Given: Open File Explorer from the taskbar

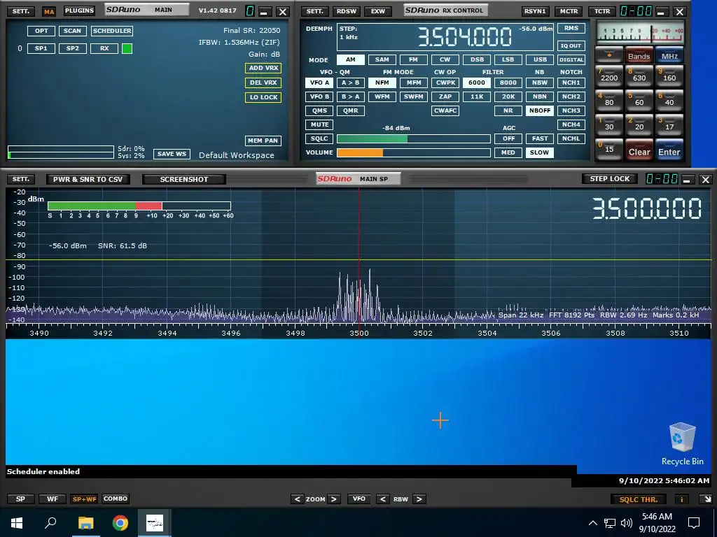Looking at the screenshot, I should (x=85, y=523).
